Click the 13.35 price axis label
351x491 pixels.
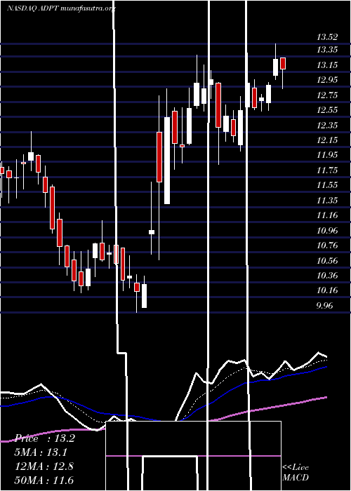point(327,50)
